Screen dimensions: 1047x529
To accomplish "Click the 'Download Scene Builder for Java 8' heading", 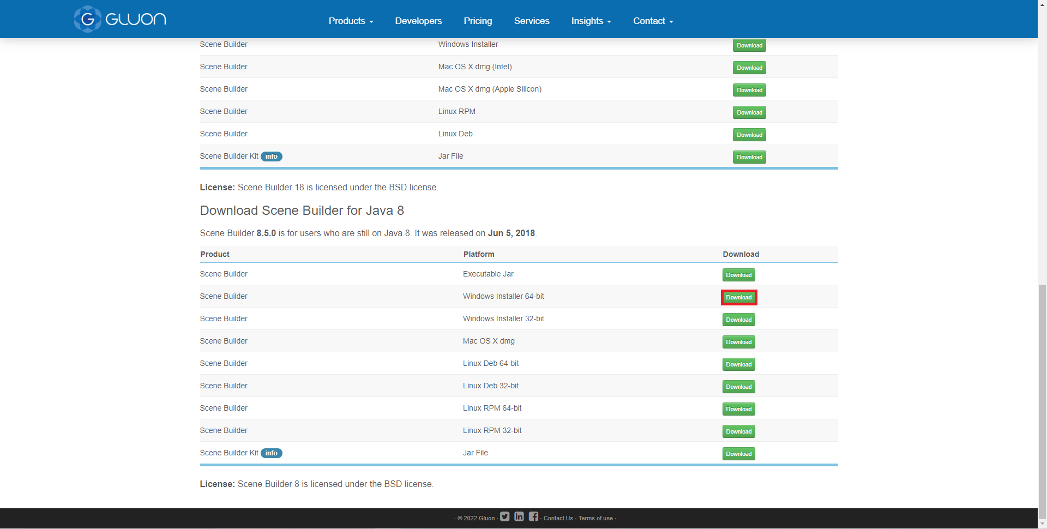I will pyautogui.click(x=302, y=211).
